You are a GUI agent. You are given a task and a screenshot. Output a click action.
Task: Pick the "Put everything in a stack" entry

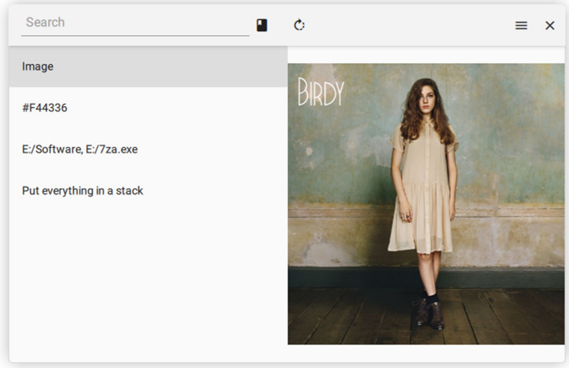click(148, 191)
